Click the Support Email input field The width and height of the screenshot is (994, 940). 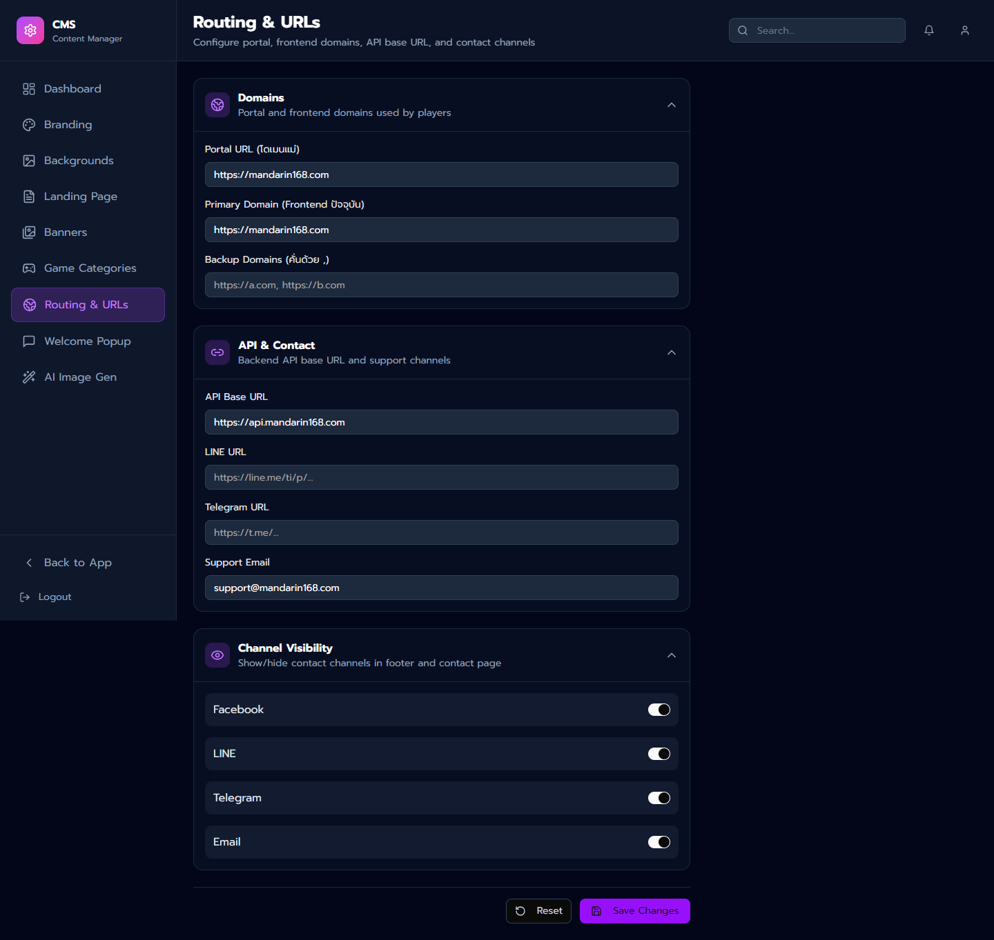(x=442, y=588)
